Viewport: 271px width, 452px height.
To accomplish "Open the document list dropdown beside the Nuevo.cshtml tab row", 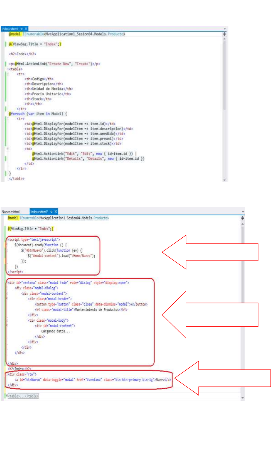I will point(243,212).
